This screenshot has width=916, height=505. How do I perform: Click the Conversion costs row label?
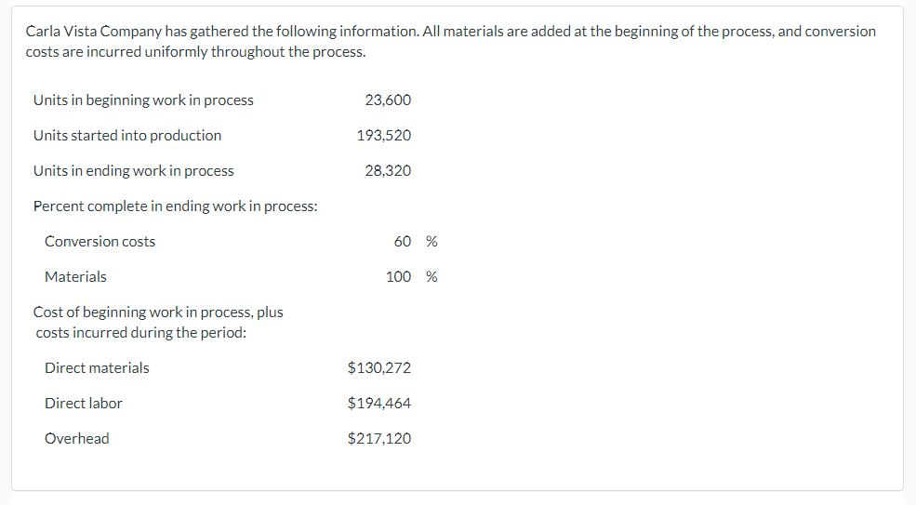coord(100,242)
